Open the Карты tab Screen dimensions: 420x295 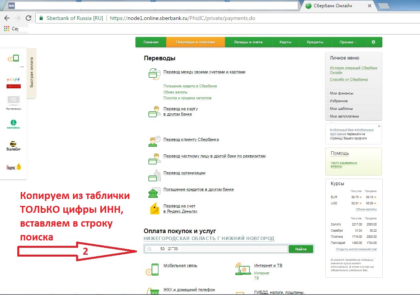[285, 42]
